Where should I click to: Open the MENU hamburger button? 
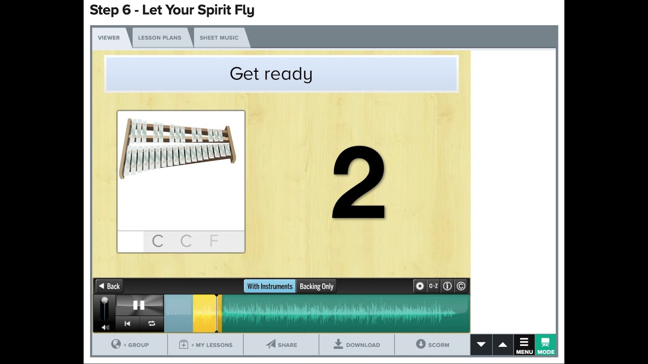click(524, 345)
